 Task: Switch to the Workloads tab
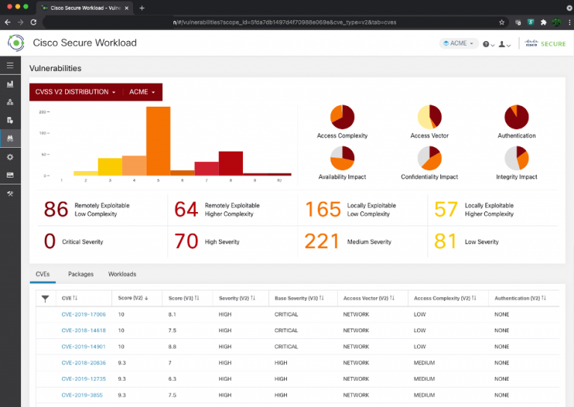coord(122,274)
